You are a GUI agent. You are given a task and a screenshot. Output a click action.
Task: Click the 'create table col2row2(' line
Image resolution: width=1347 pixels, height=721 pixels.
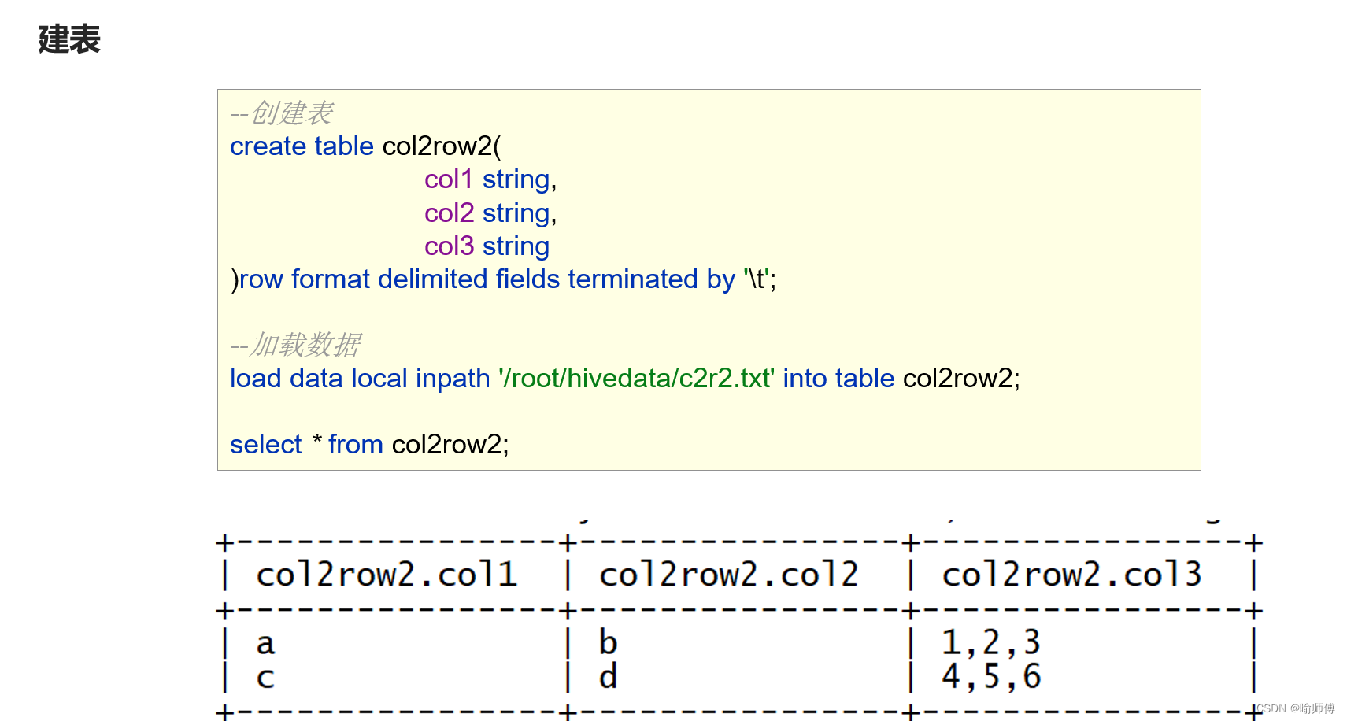pos(365,146)
